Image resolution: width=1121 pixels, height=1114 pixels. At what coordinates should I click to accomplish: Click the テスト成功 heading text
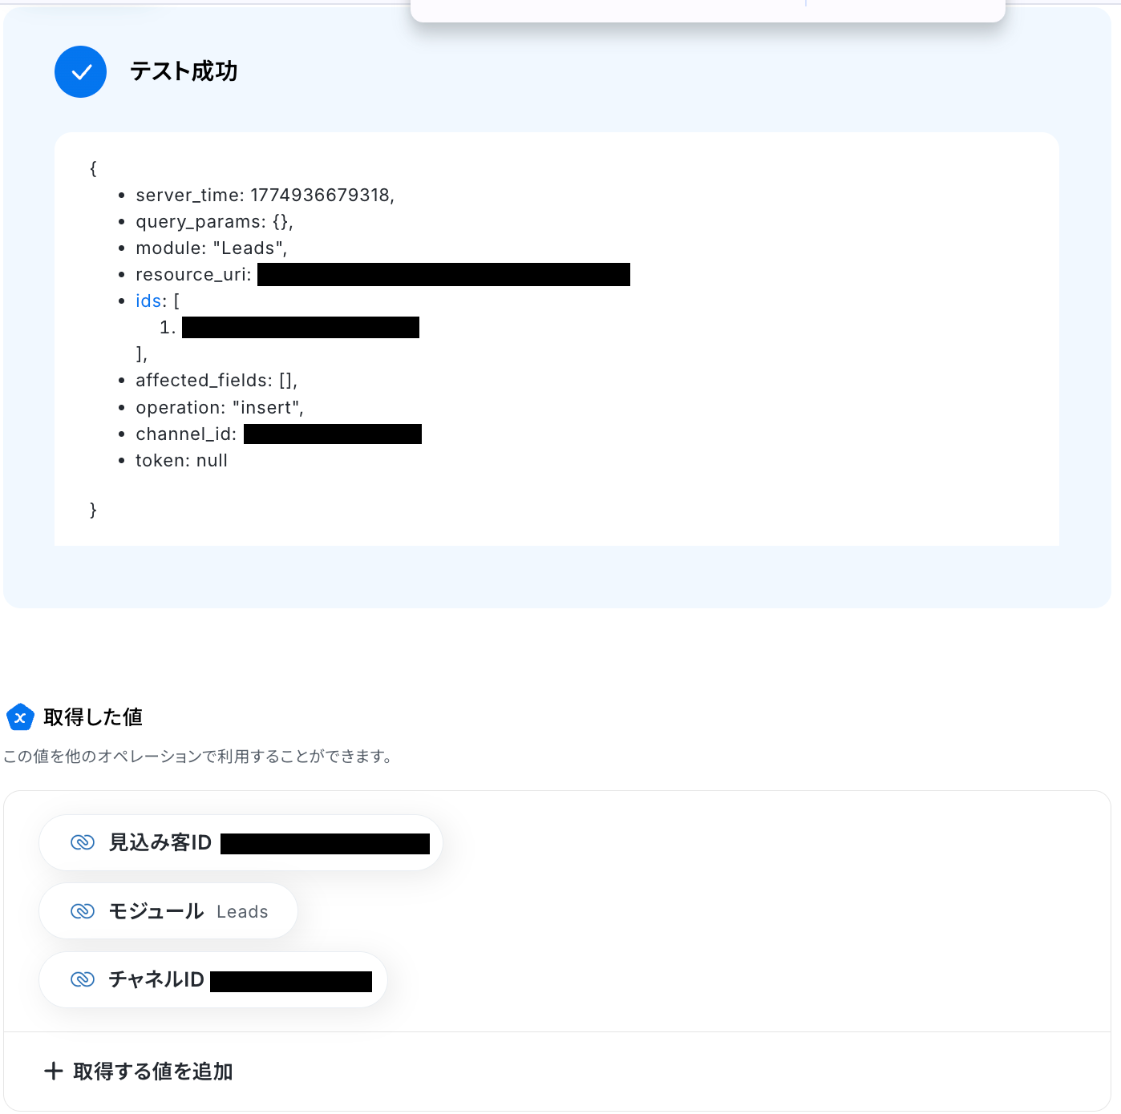(x=184, y=72)
